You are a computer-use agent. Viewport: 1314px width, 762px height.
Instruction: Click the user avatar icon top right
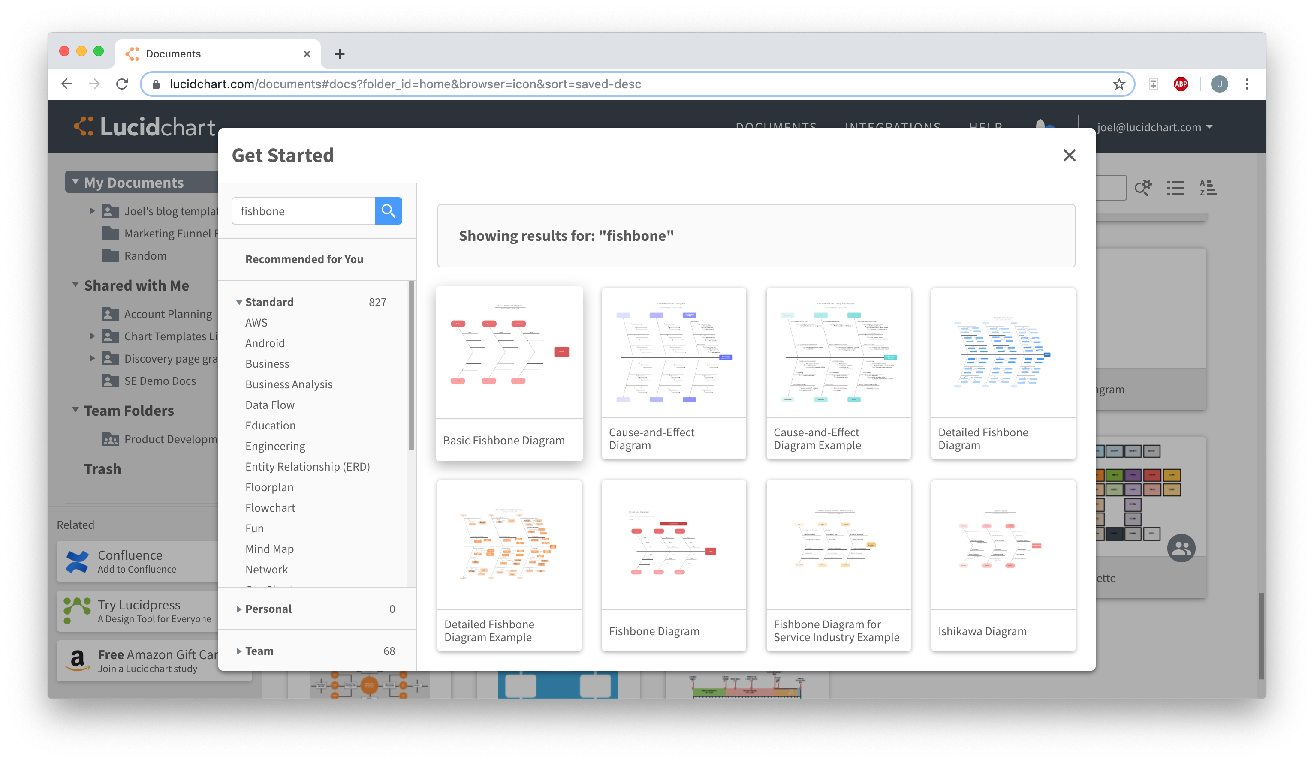[x=1220, y=84]
